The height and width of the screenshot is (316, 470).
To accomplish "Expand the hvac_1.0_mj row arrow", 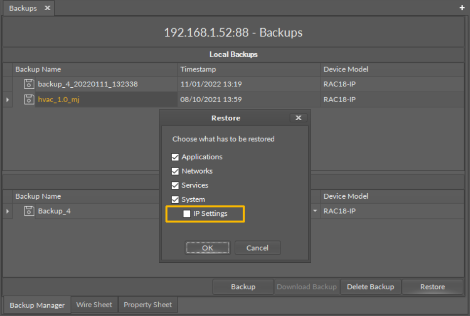I will pos(7,100).
